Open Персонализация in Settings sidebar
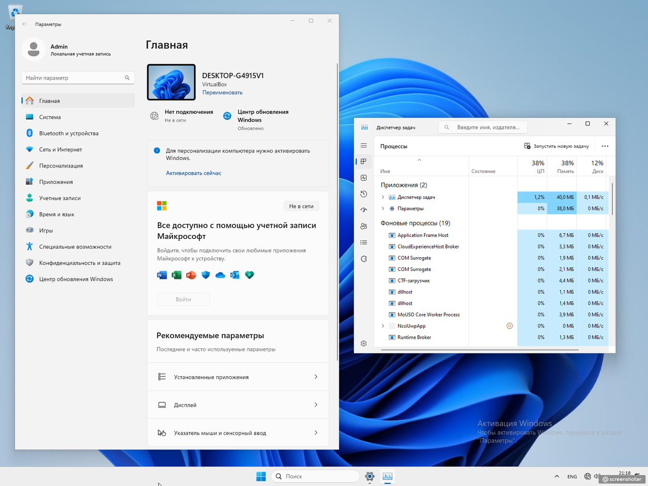The height and width of the screenshot is (486, 648). [x=78, y=166]
